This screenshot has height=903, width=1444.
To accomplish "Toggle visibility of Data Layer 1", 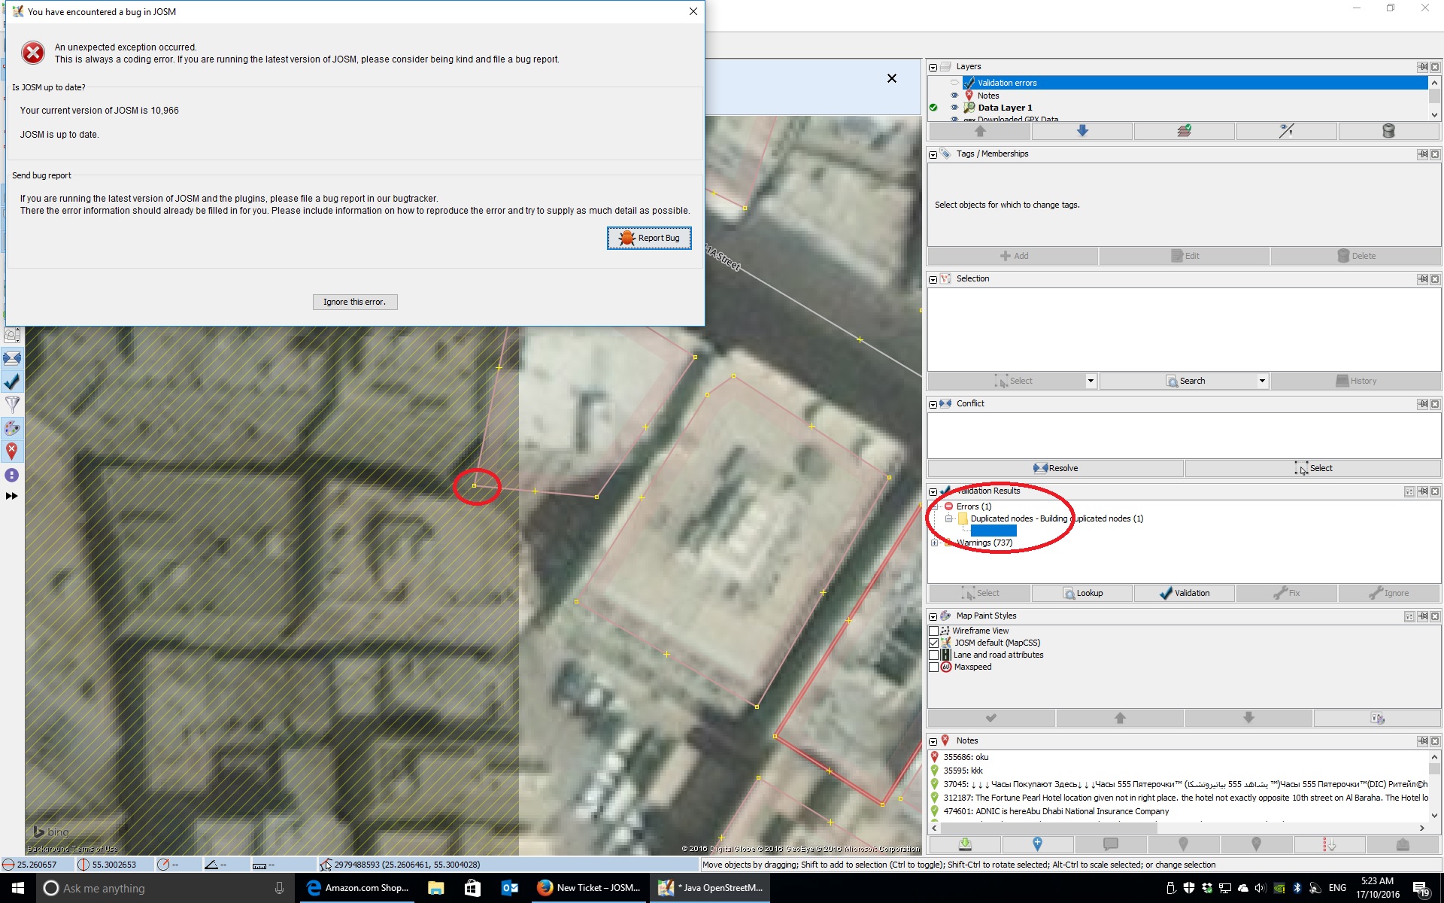I will pyautogui.click(x=954, y=108).
